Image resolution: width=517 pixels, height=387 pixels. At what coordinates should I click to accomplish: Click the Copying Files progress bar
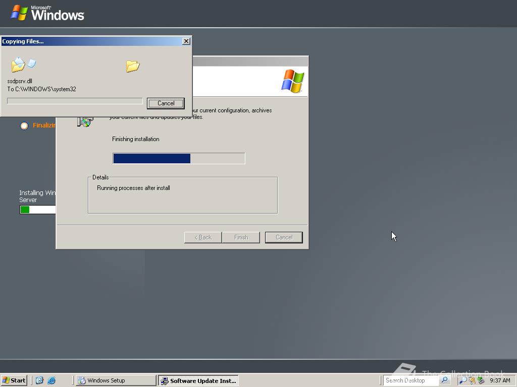[75, 101]
